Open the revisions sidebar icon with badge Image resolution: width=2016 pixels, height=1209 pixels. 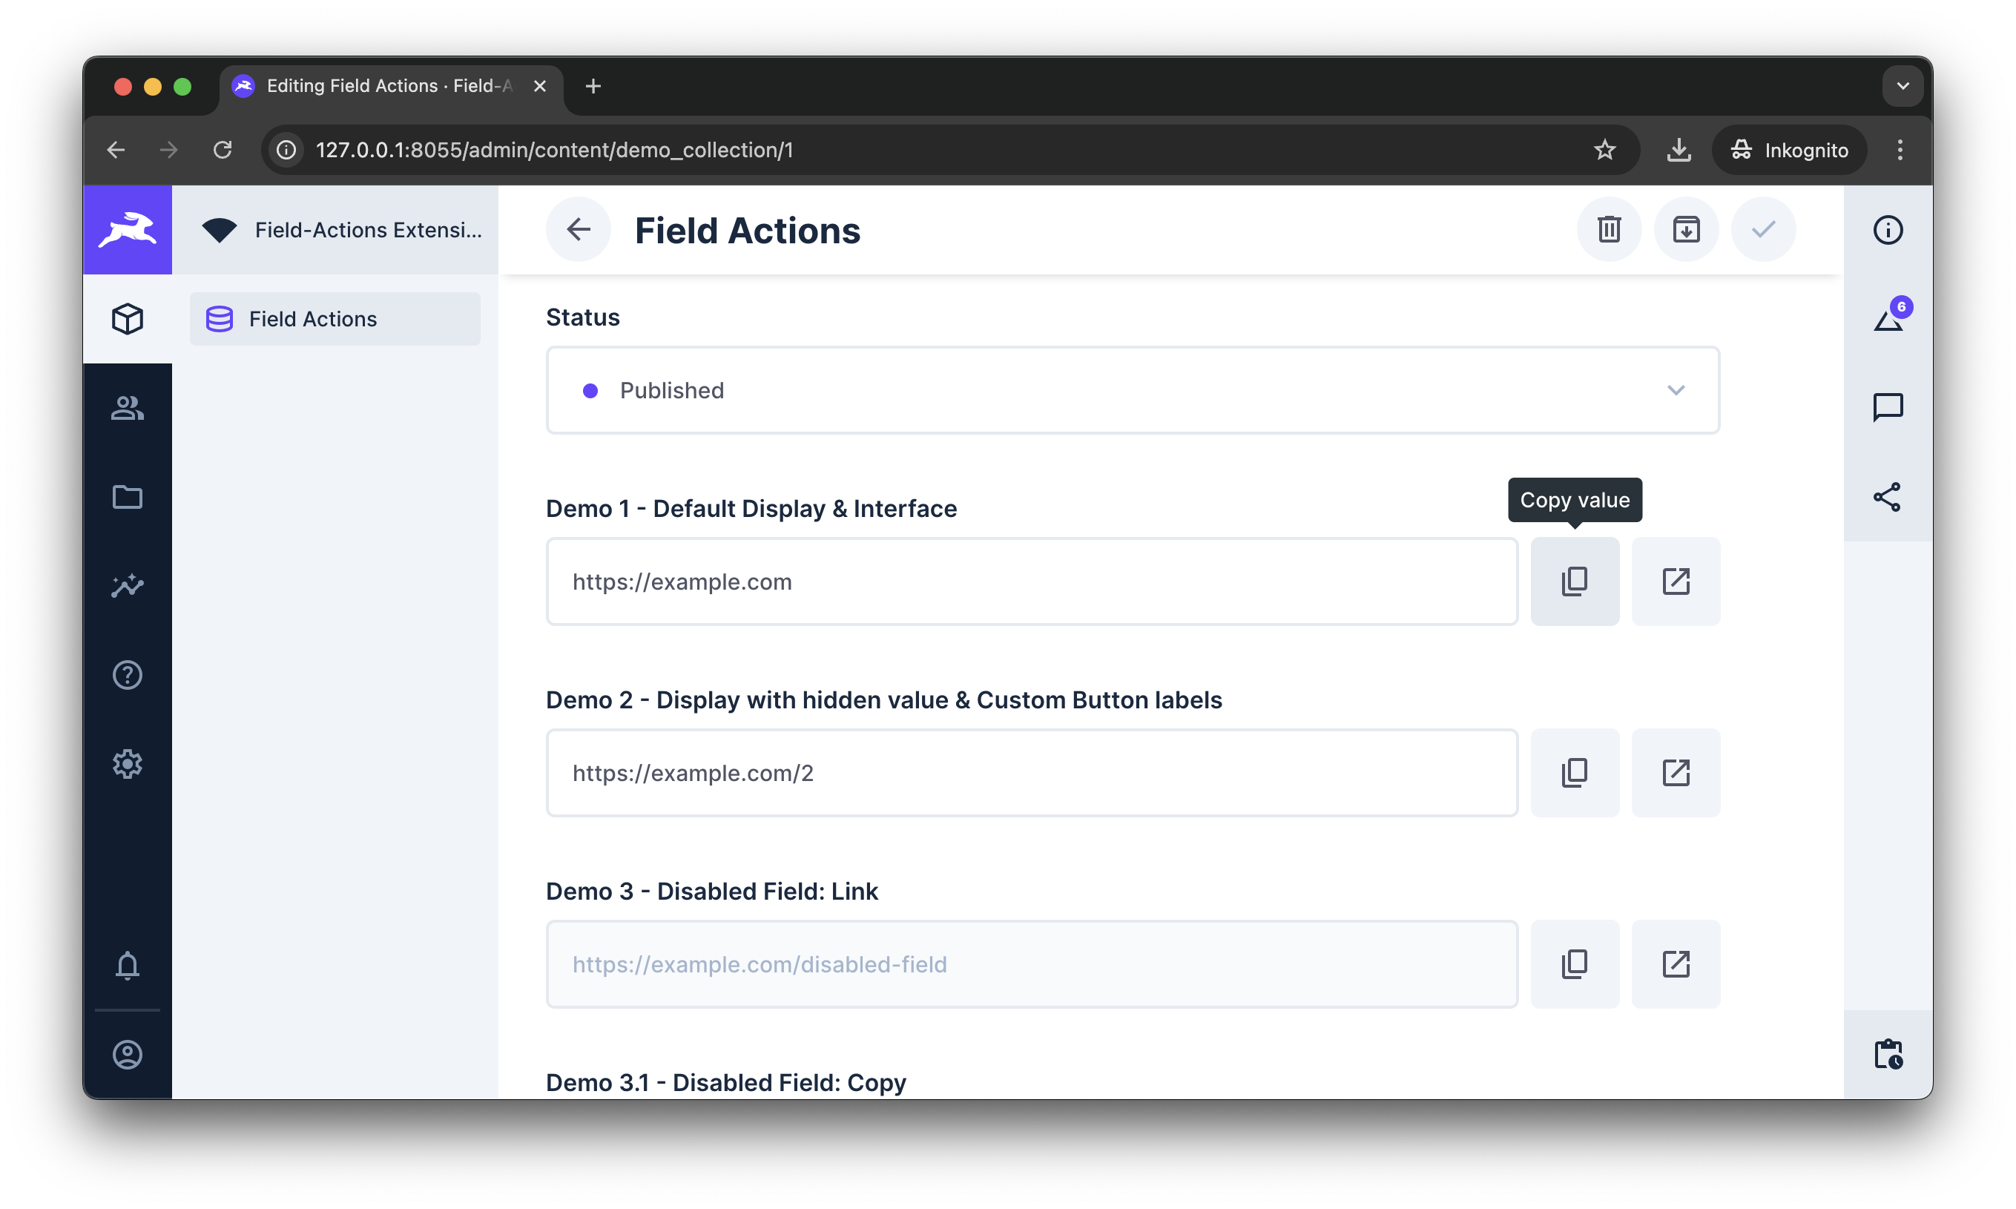pyautogui.click(x=1887, y=318)
